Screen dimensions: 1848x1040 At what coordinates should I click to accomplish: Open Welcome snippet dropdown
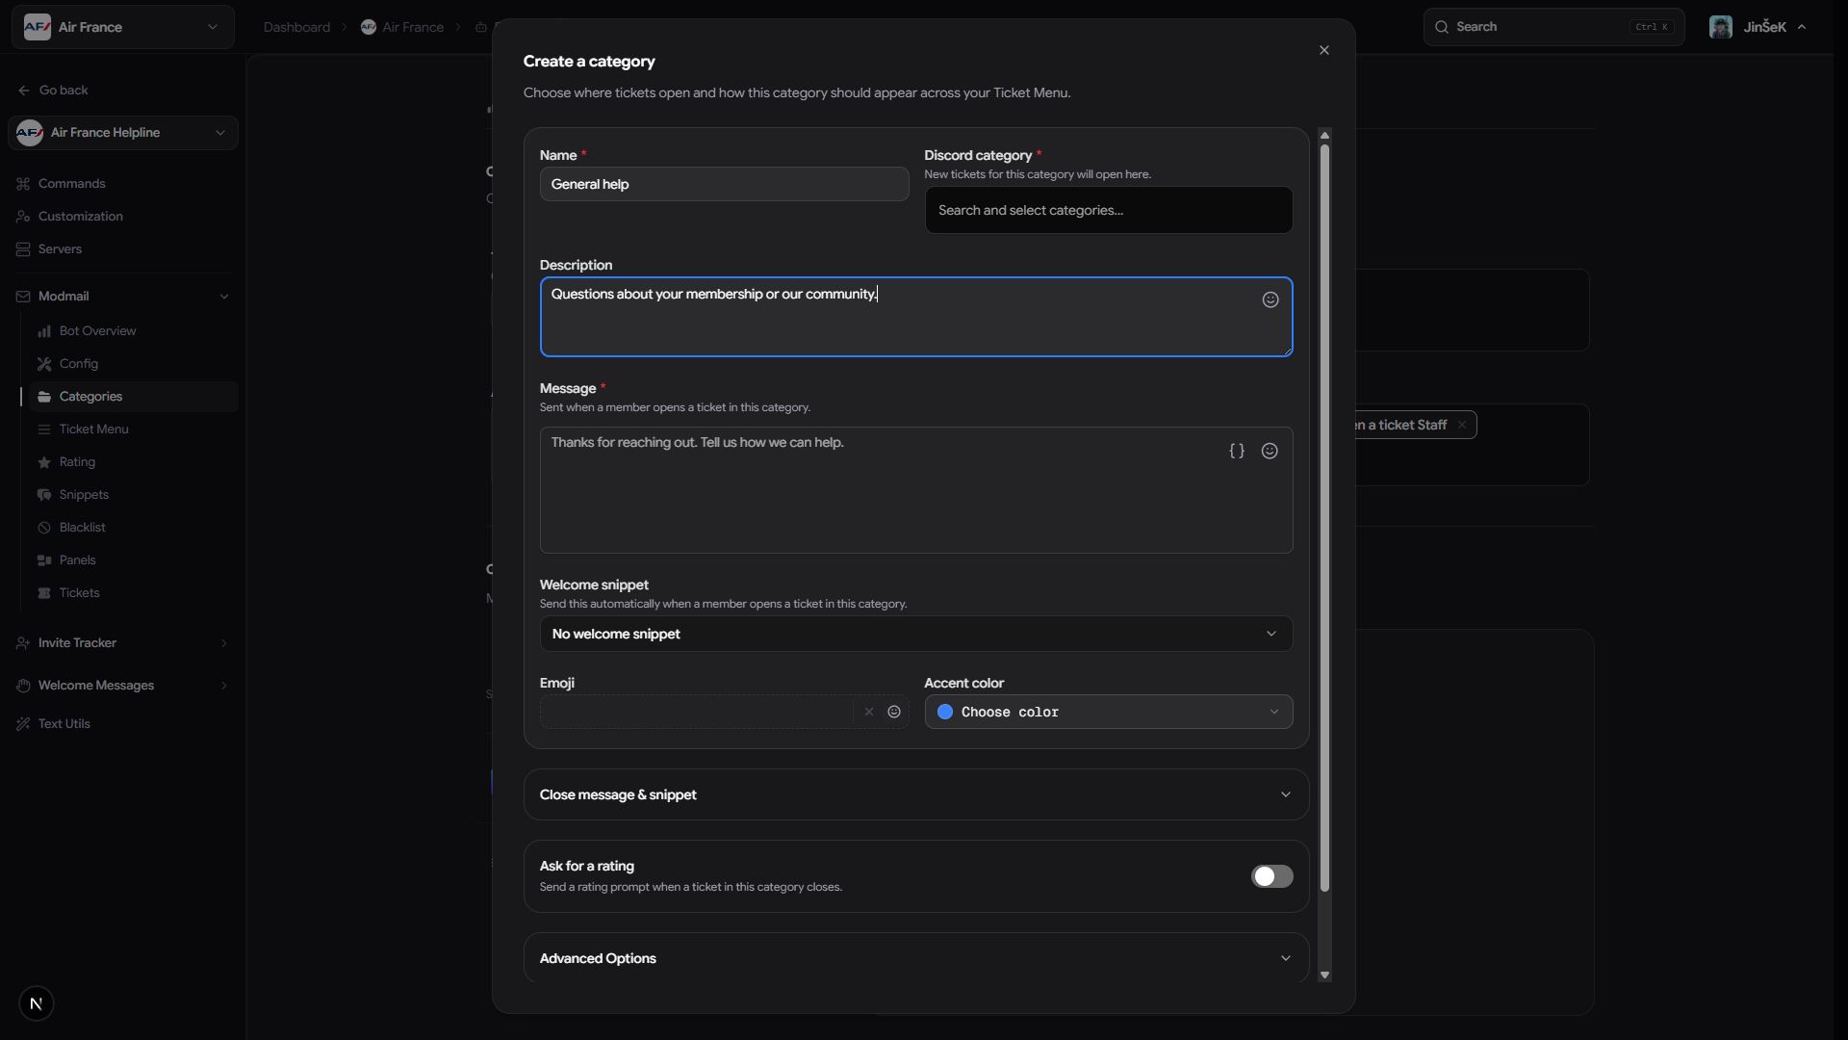pos(915,634)
